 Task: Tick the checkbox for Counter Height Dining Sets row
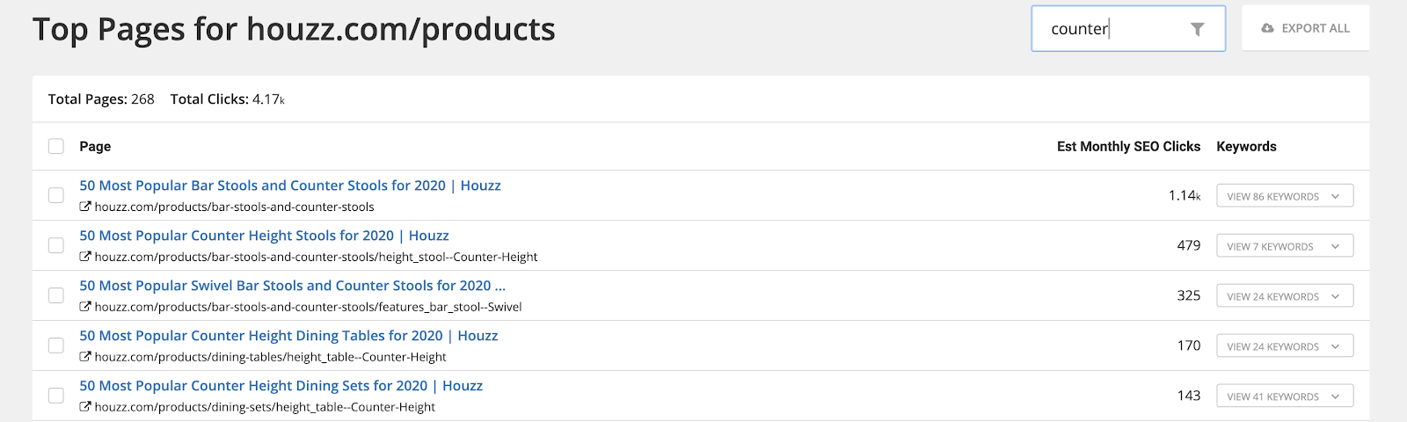coord(56,396)
